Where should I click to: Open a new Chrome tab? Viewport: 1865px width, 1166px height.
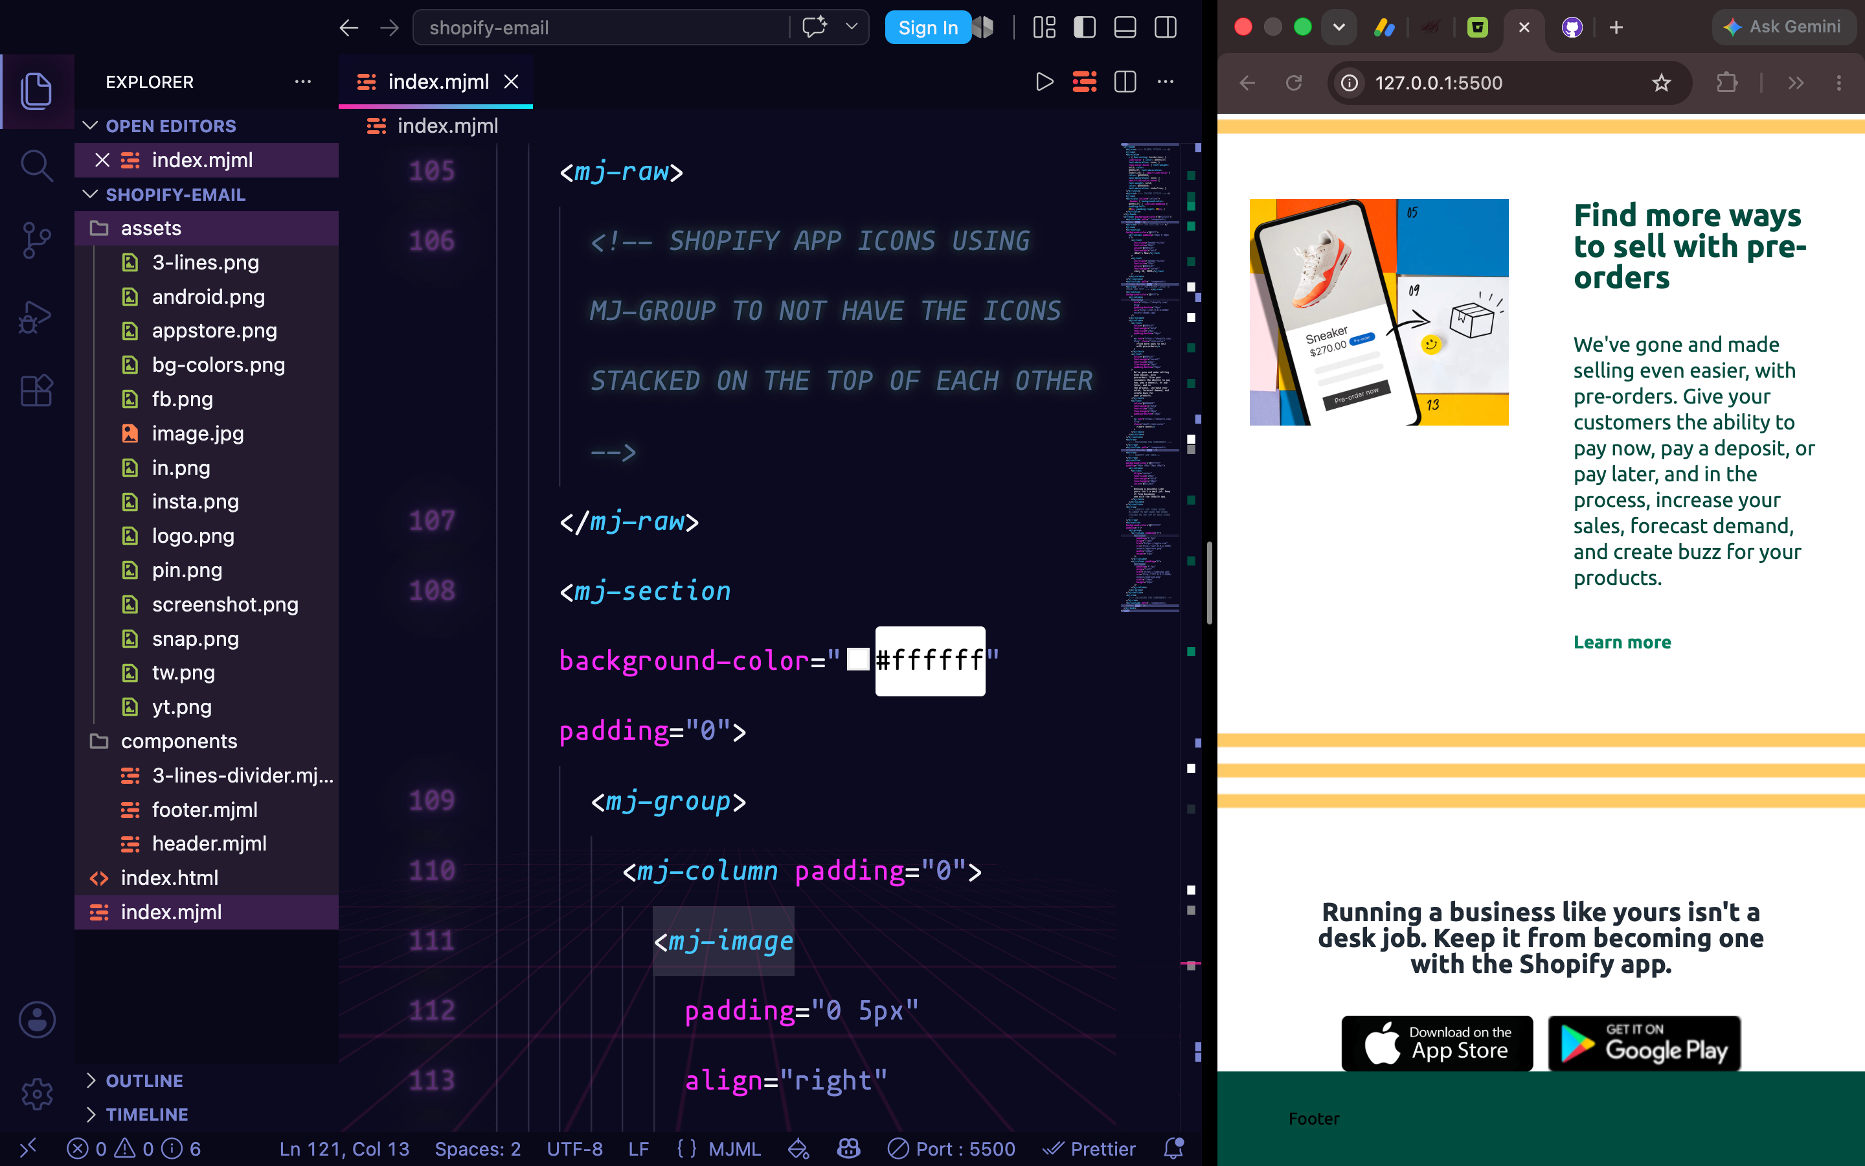click(1616, 28)
